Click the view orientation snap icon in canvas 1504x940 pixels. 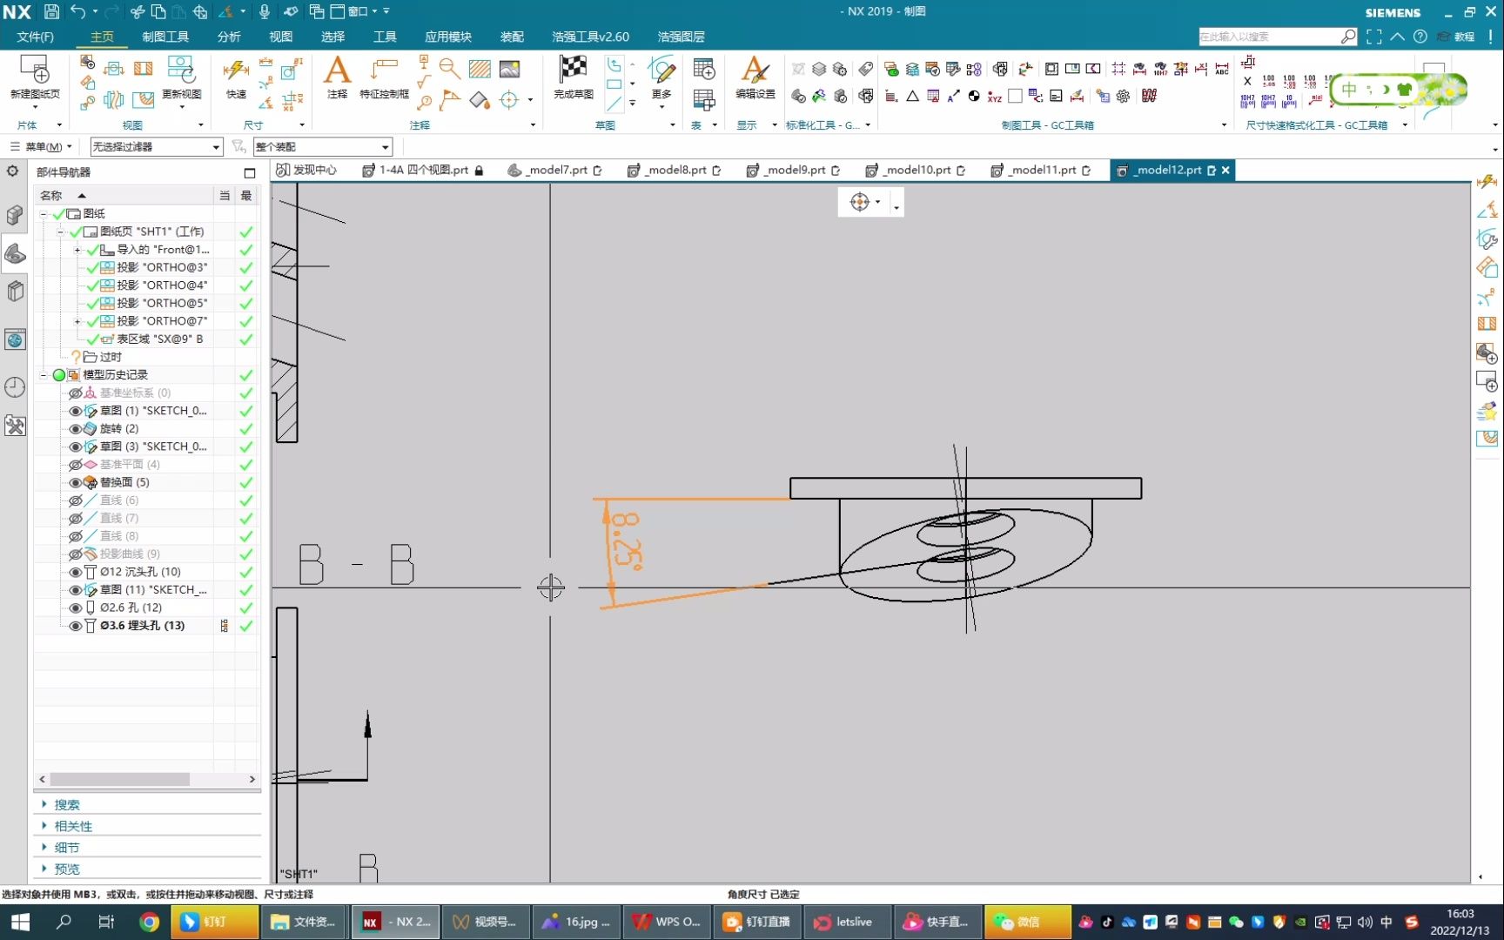coord(860,202)
